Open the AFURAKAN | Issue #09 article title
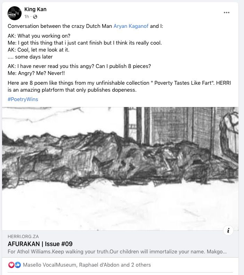This screenshot has height=275, width=244. pos(40,244)
